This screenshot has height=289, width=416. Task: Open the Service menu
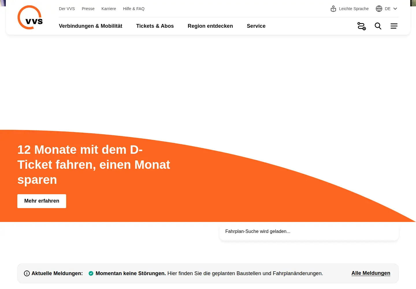pos(256,26)
